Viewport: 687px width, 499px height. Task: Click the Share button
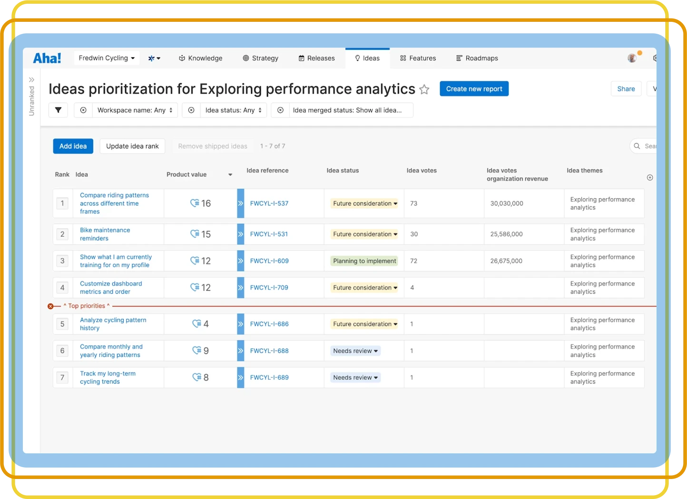click(626, 89)
